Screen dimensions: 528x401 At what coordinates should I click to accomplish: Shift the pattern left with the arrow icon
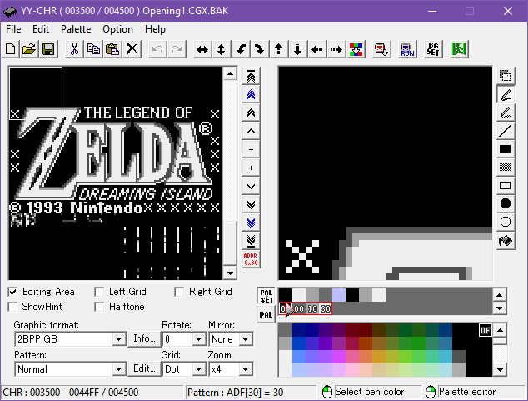pos(316,49)
